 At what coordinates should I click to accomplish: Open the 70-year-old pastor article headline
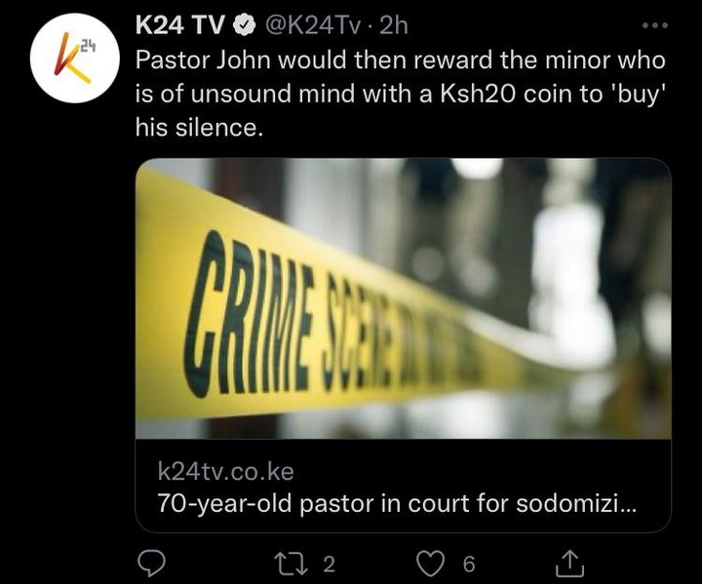(x=397, y=503)
